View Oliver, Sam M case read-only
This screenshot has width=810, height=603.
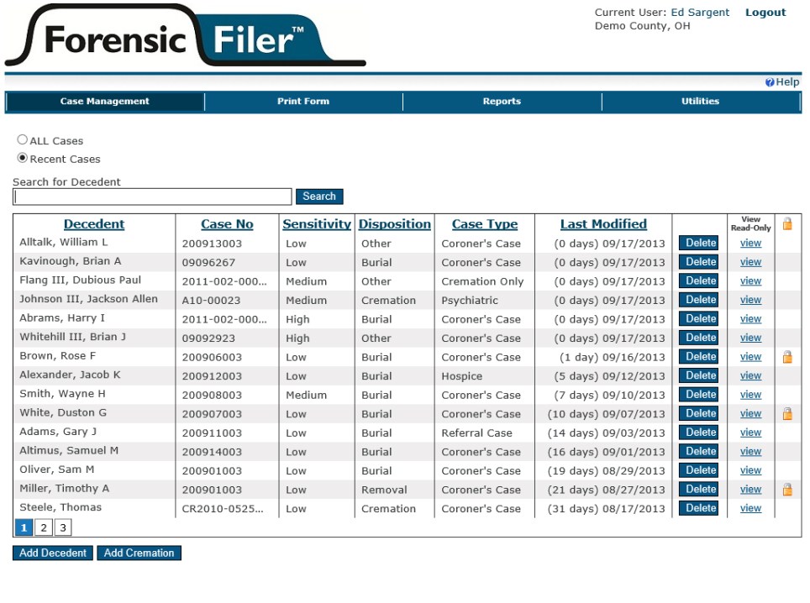tap(750, 470)
